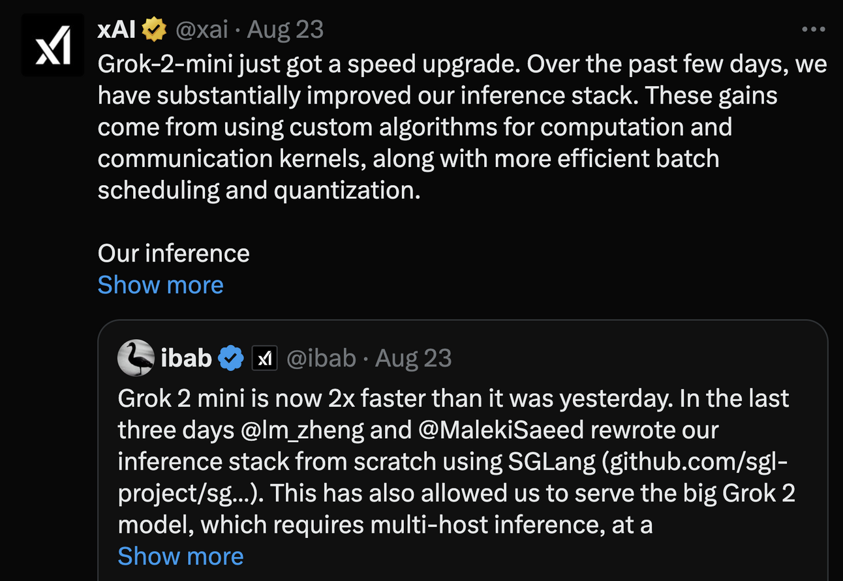Open the xAI post's Aug 23 timestamp
This screenshot has height=581, width=843.
pyautogui.click(x=285, y=29)
